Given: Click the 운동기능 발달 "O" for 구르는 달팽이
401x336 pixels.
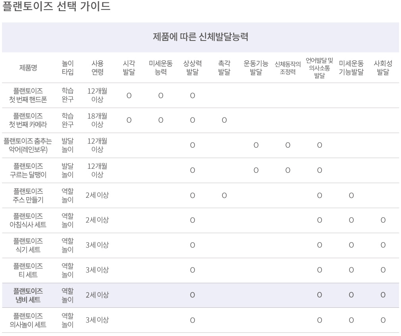Looking at the screenshot, I should tap(256, 170).
